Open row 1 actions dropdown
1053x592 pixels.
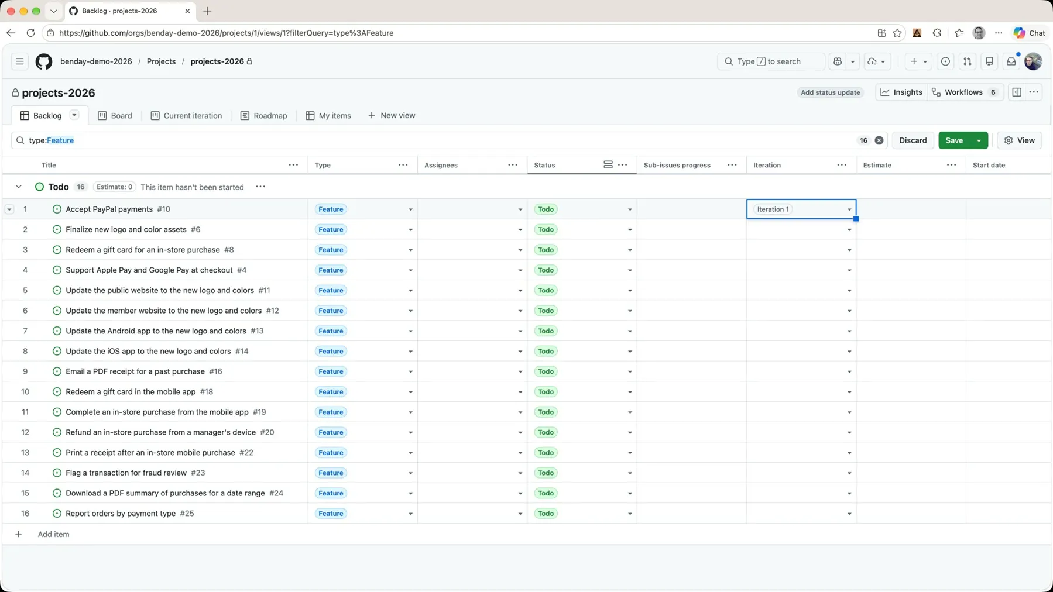coord(9,209)
